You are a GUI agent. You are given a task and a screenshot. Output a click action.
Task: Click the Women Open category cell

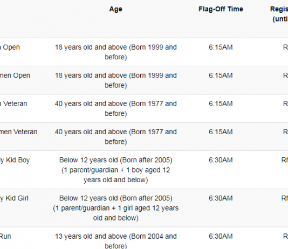point(15,75)
